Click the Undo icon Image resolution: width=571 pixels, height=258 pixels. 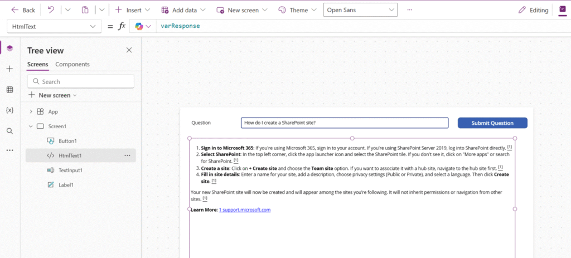coord(51,10)
